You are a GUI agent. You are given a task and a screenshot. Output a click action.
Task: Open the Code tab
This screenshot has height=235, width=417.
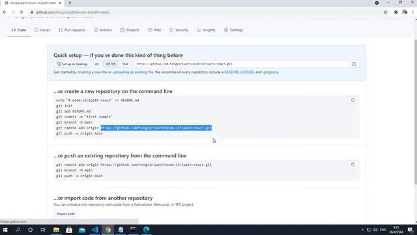(x=19, y=30)
